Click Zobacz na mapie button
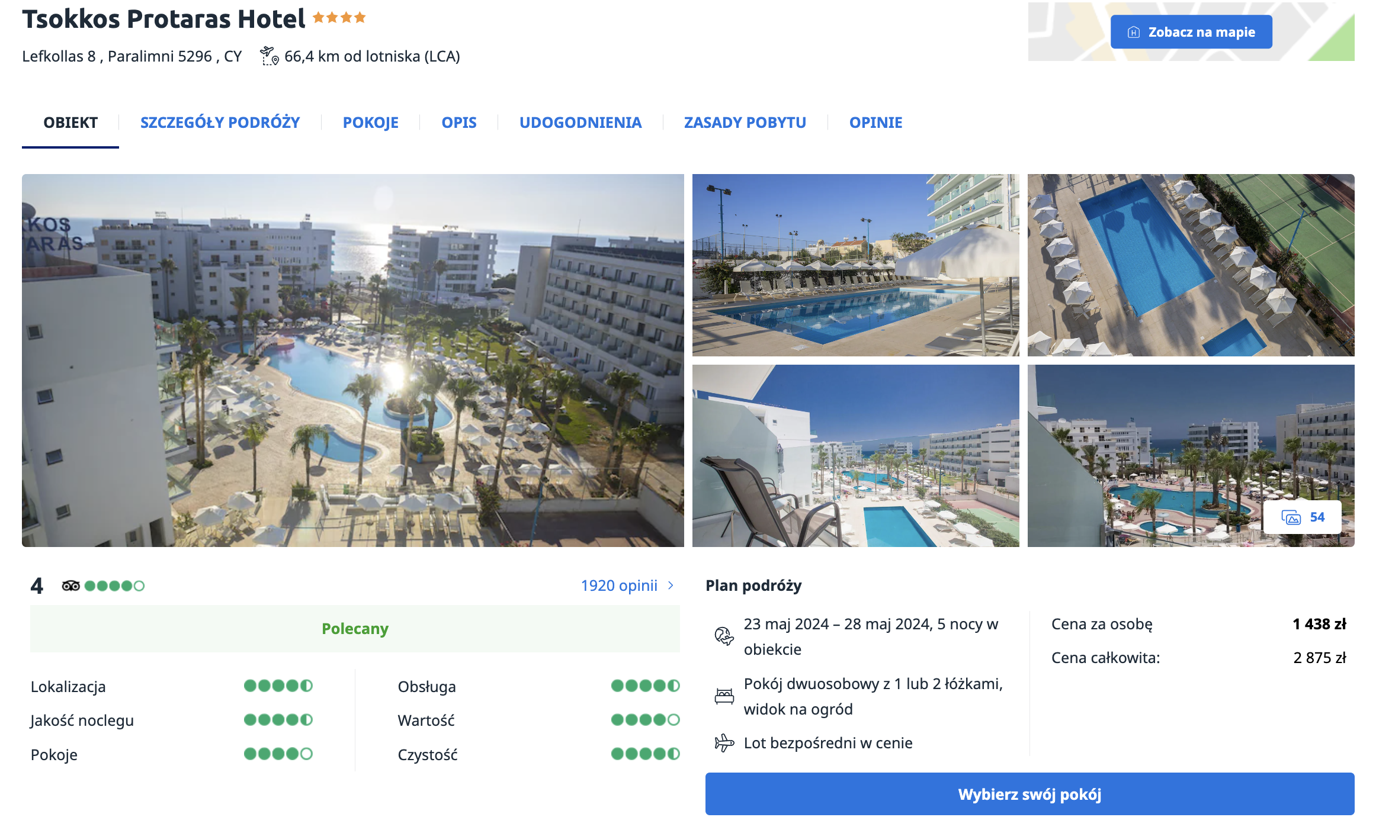 click(1191, 32)
